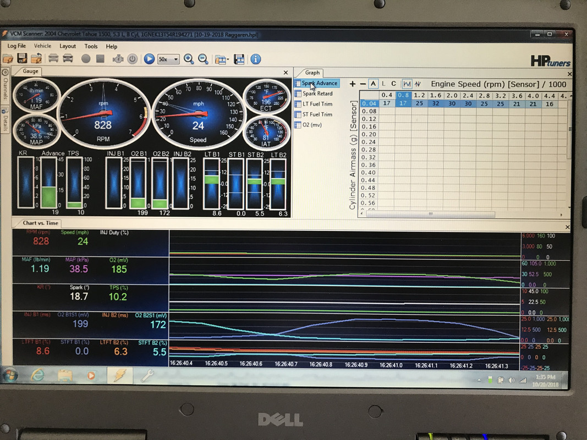Select the 0.8 rpm column header
The image size is (587, 440).
tap(403, 95)
